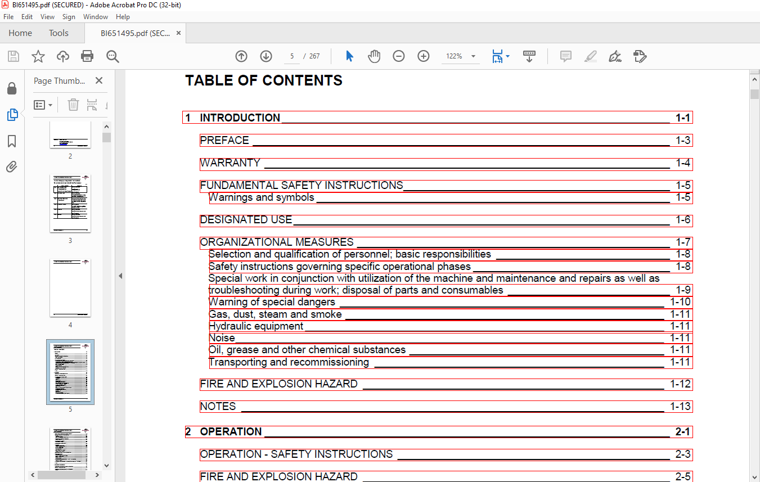The image size is (760, 482).
Task: Close the BI651495.pdf document tab
Action: [x=179, y=33]
